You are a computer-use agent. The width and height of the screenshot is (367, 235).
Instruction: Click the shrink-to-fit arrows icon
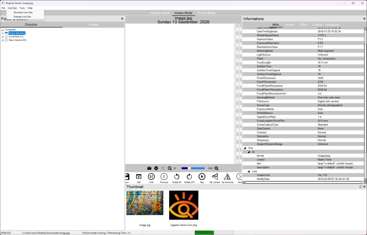click(x=163, y=168)
